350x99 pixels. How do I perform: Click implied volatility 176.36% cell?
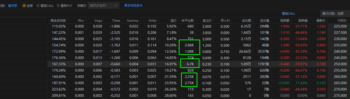[59, 58]
